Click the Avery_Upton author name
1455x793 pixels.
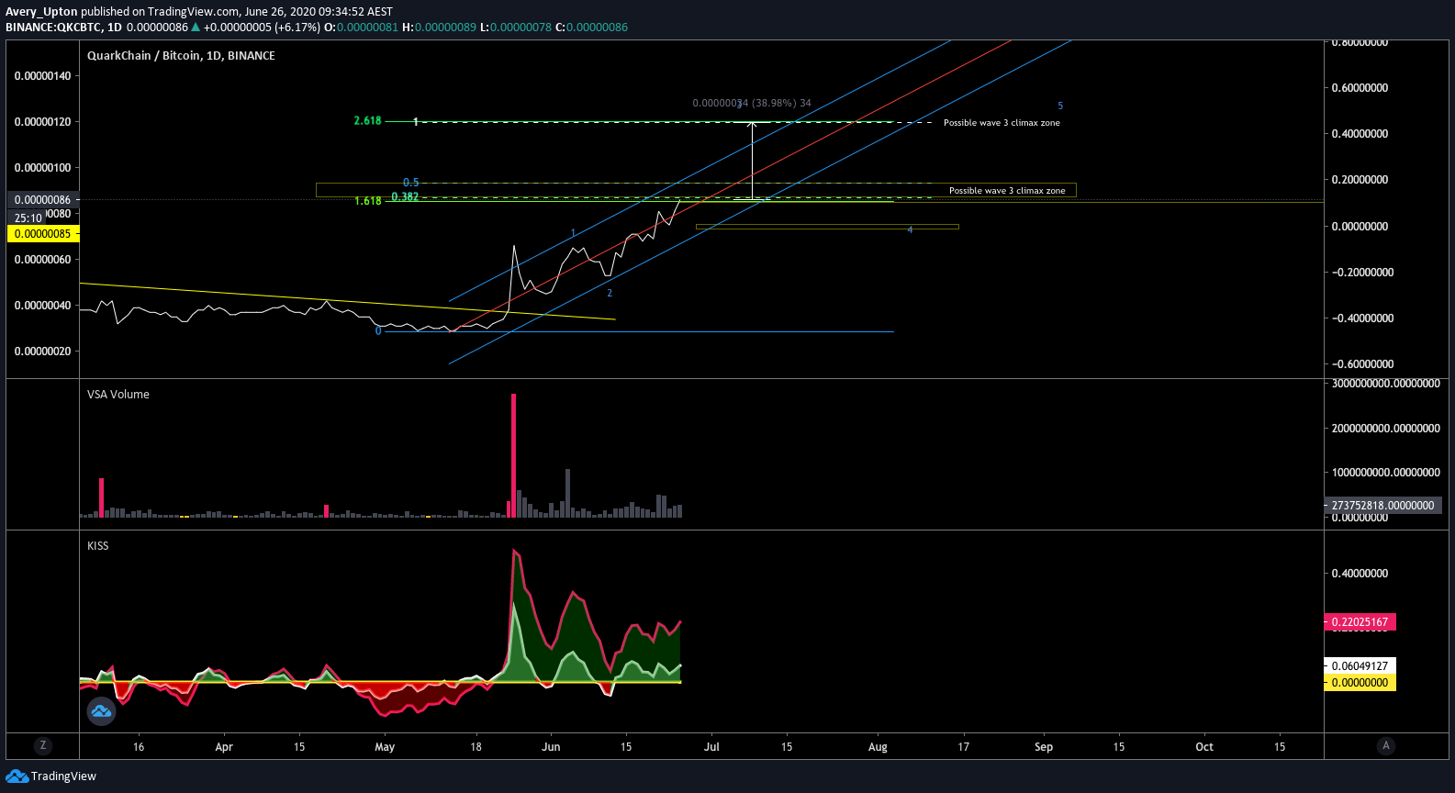coord(41,12)
